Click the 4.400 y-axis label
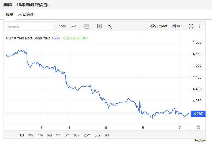The image size is (212, 145). point(197,89)
